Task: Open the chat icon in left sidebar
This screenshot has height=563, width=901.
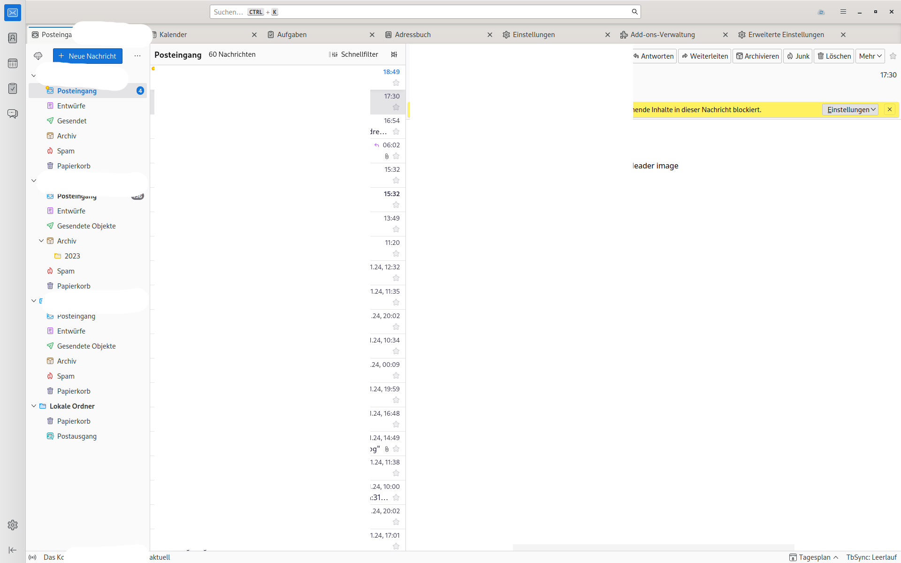Action: click(13, 114)
